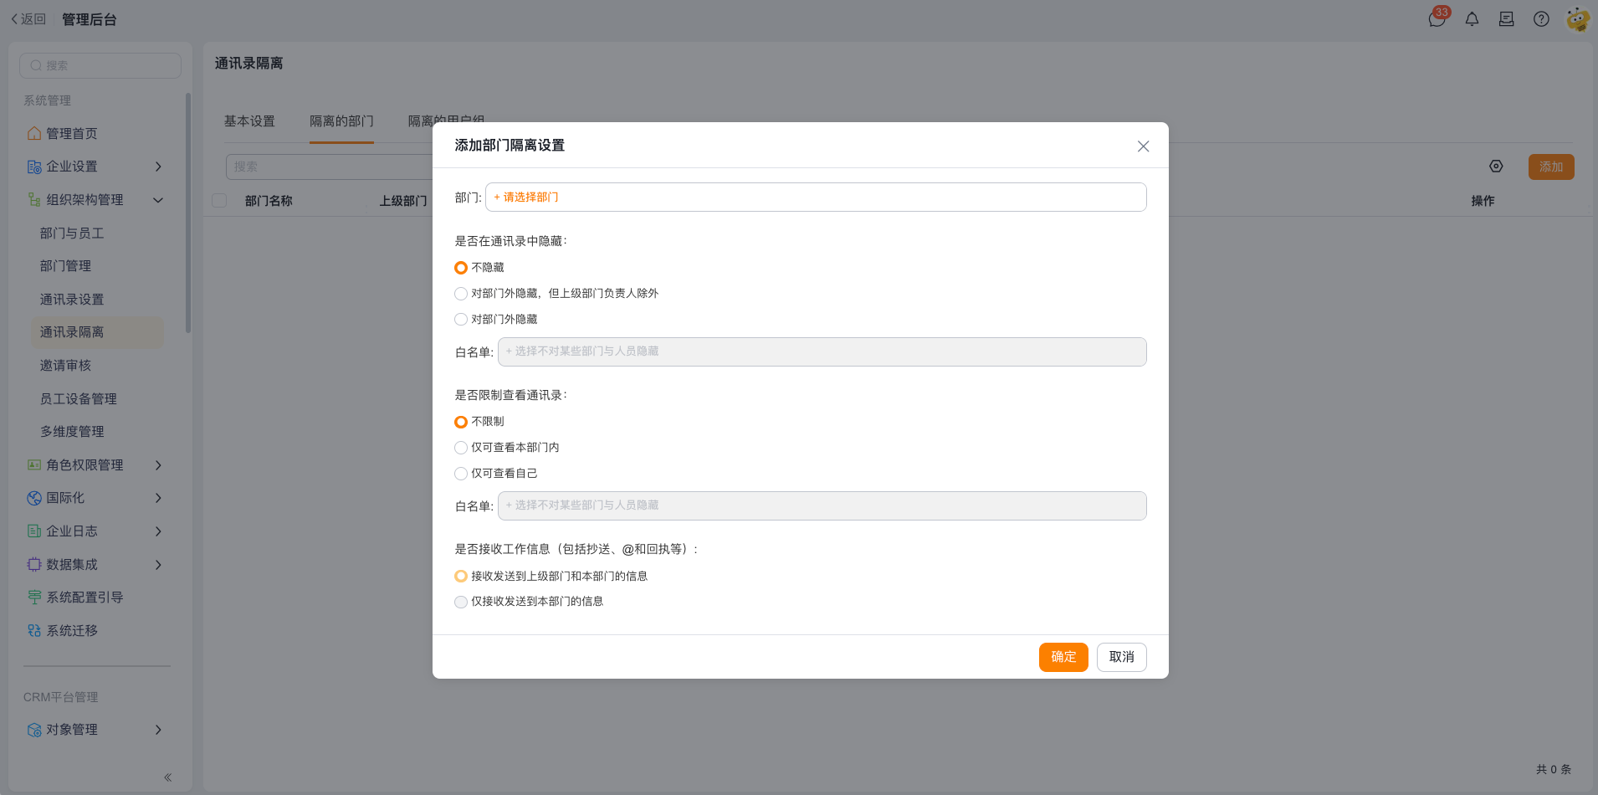1598x795 pixels.
Task: Click the 管理首页 home icon
Action: click(x=34, y=134)
